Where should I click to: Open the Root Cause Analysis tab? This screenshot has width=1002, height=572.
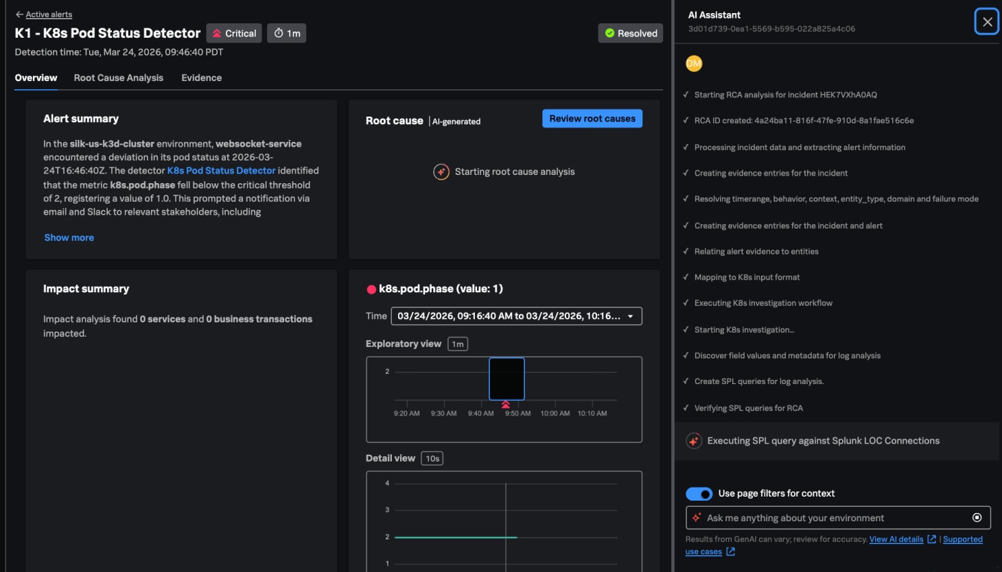tap(119, 78)
